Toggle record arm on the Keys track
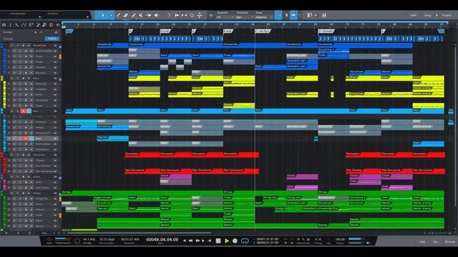 (x=23, y=111)
